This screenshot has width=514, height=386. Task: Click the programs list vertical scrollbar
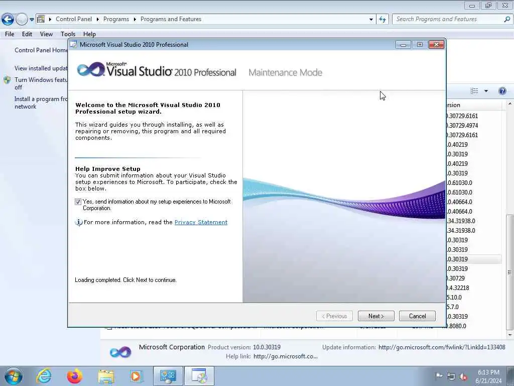(509, 272)
